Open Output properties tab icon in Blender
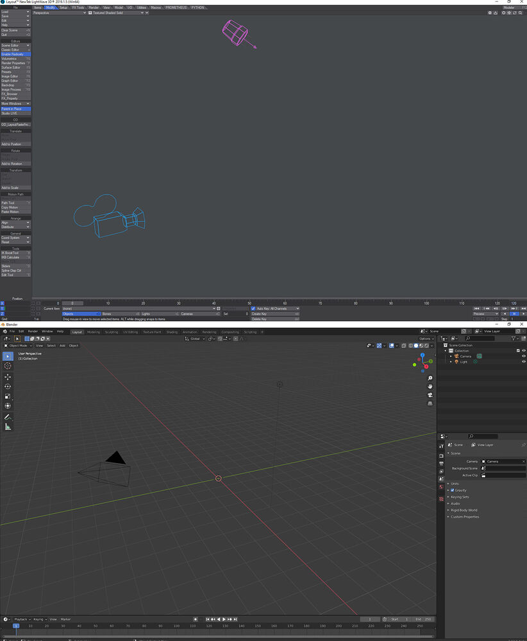Image resolution: width=527 pixels, height=641 pixels. [441, 464]
